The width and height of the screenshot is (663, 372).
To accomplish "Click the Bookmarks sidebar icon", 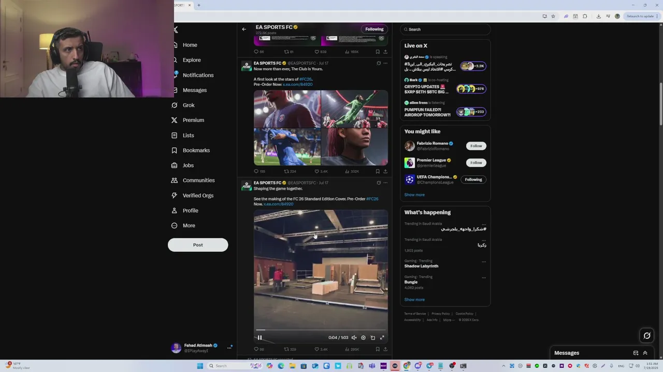I will 174,150.
